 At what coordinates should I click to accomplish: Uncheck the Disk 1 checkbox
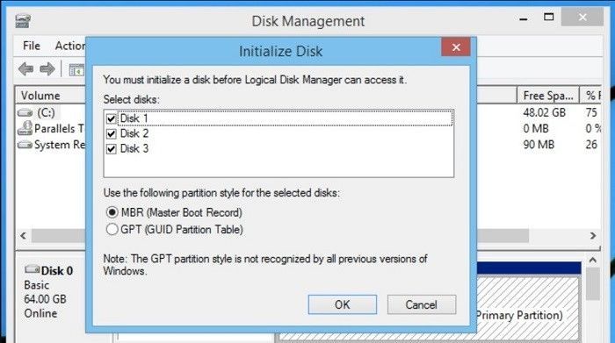pos(112,118)
